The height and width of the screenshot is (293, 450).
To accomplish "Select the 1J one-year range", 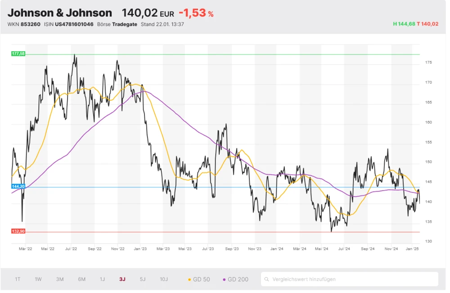I will (x=102, y=279).
